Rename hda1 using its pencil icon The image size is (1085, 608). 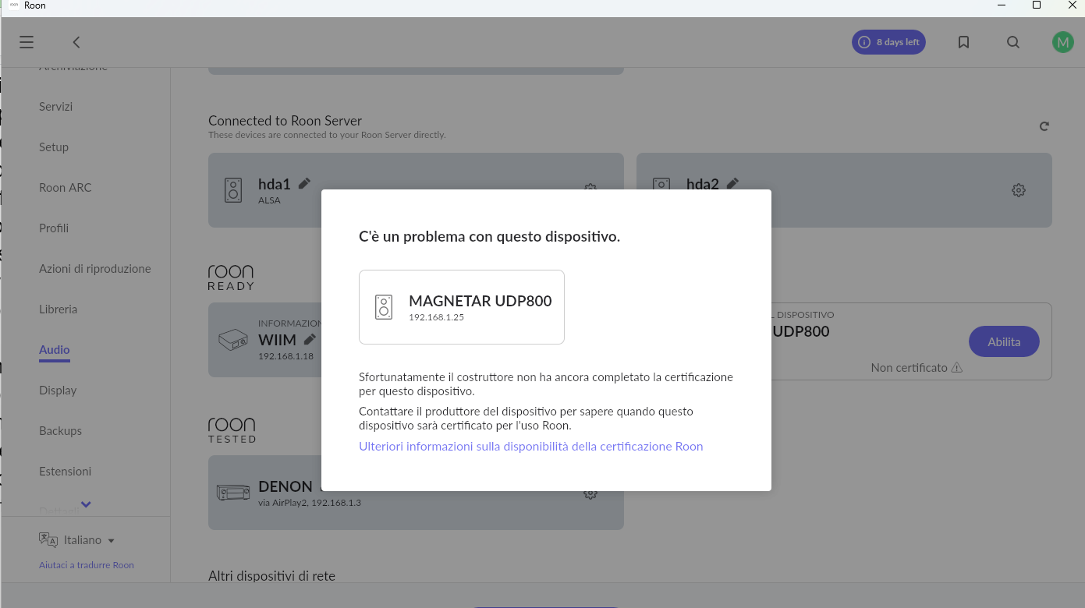304,183
